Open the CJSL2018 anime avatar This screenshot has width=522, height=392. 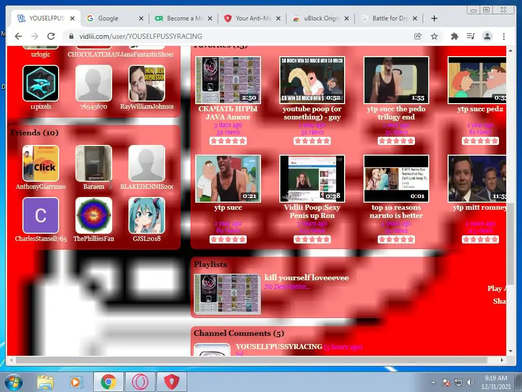tap(147, 215)
